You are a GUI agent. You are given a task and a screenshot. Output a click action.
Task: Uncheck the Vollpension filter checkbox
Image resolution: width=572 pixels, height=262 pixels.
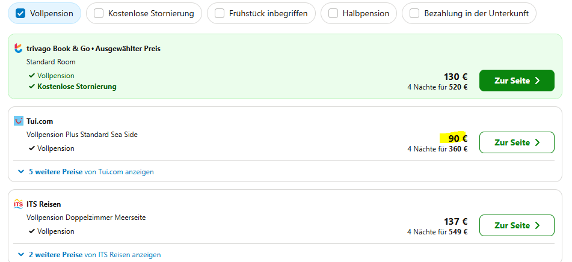click(x=20, y=13)
